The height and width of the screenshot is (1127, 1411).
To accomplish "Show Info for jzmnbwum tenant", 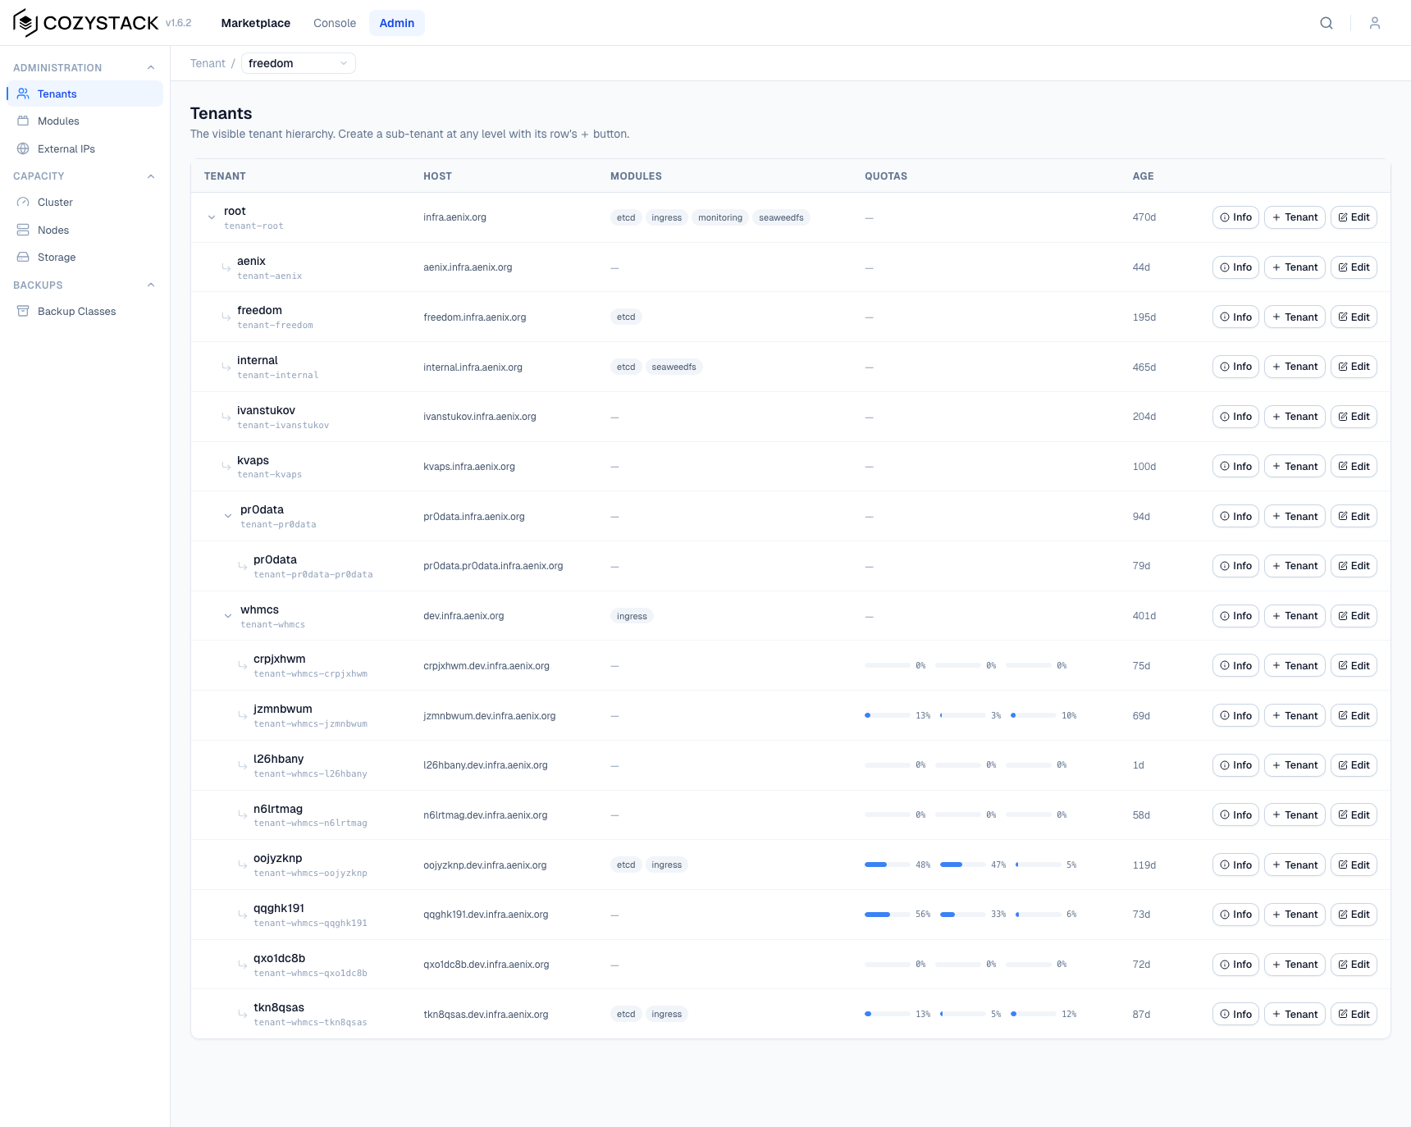I will tap(1235, 715).
